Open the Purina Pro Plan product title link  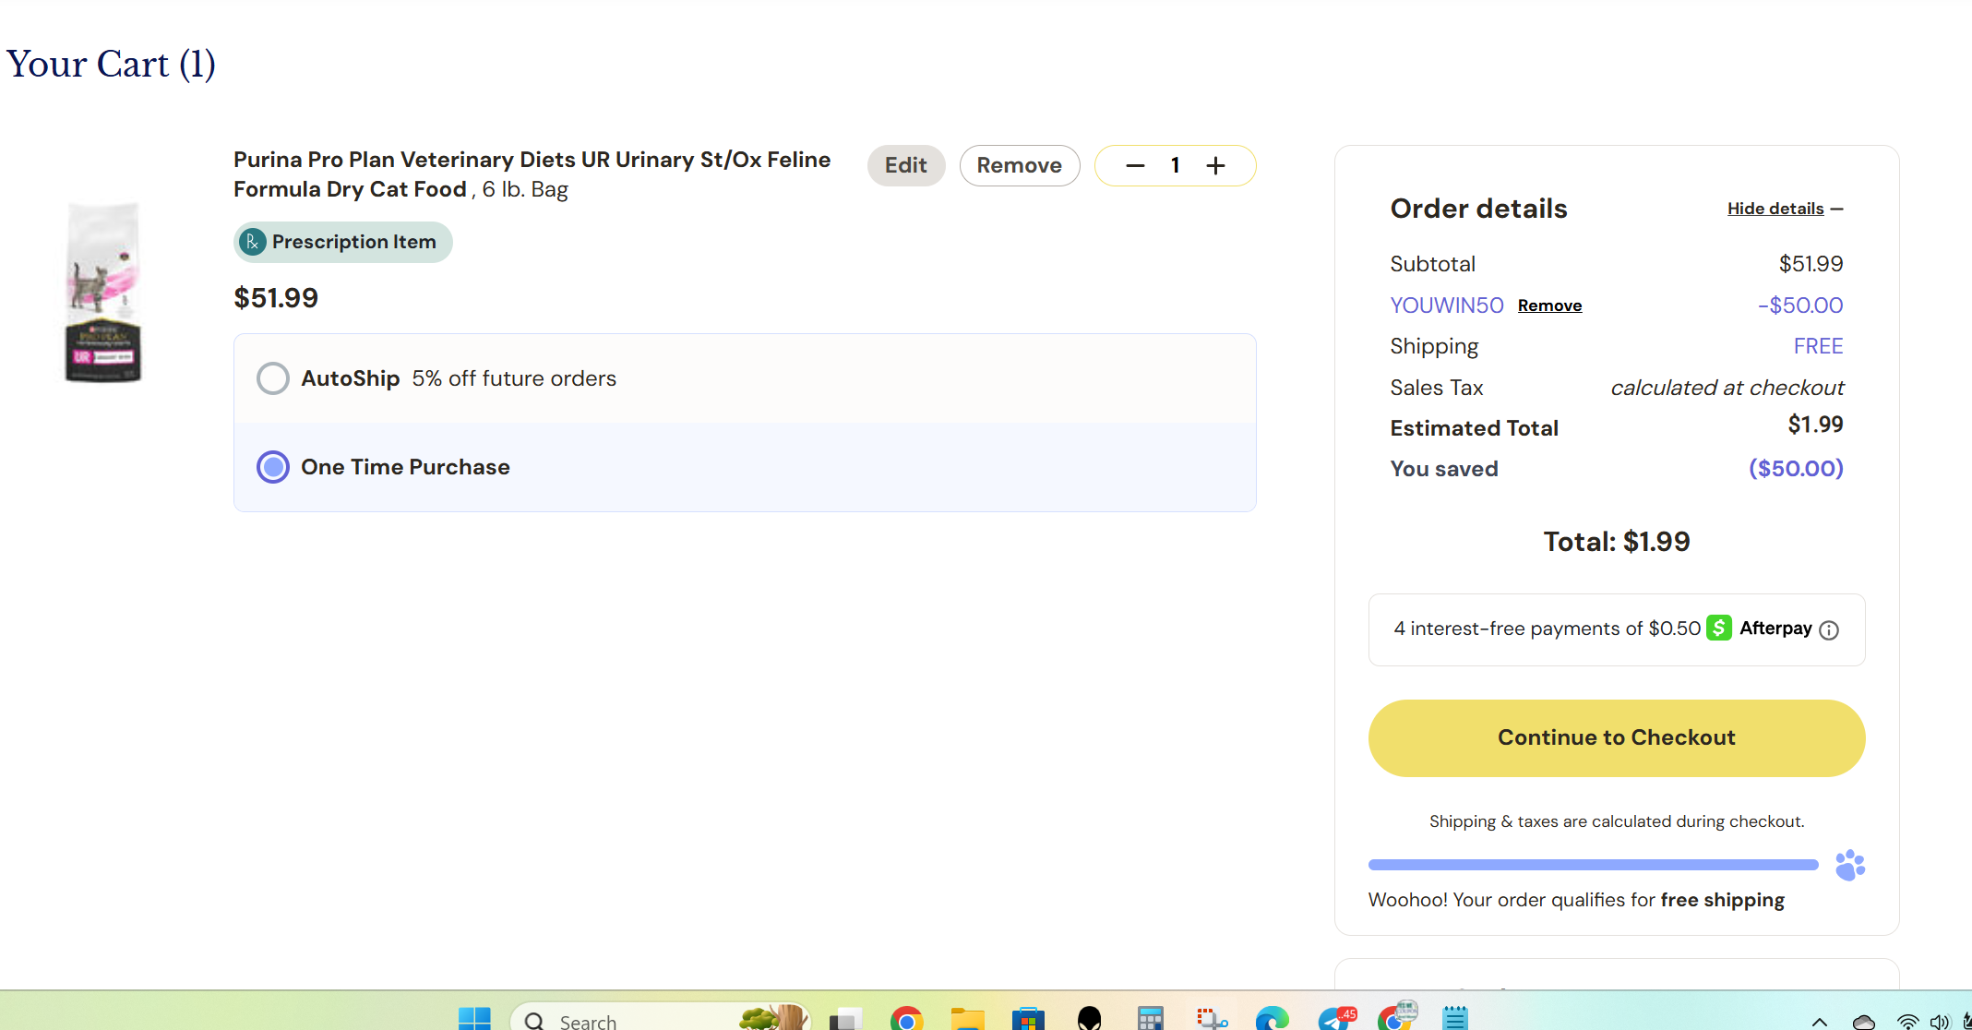[532, 174]
